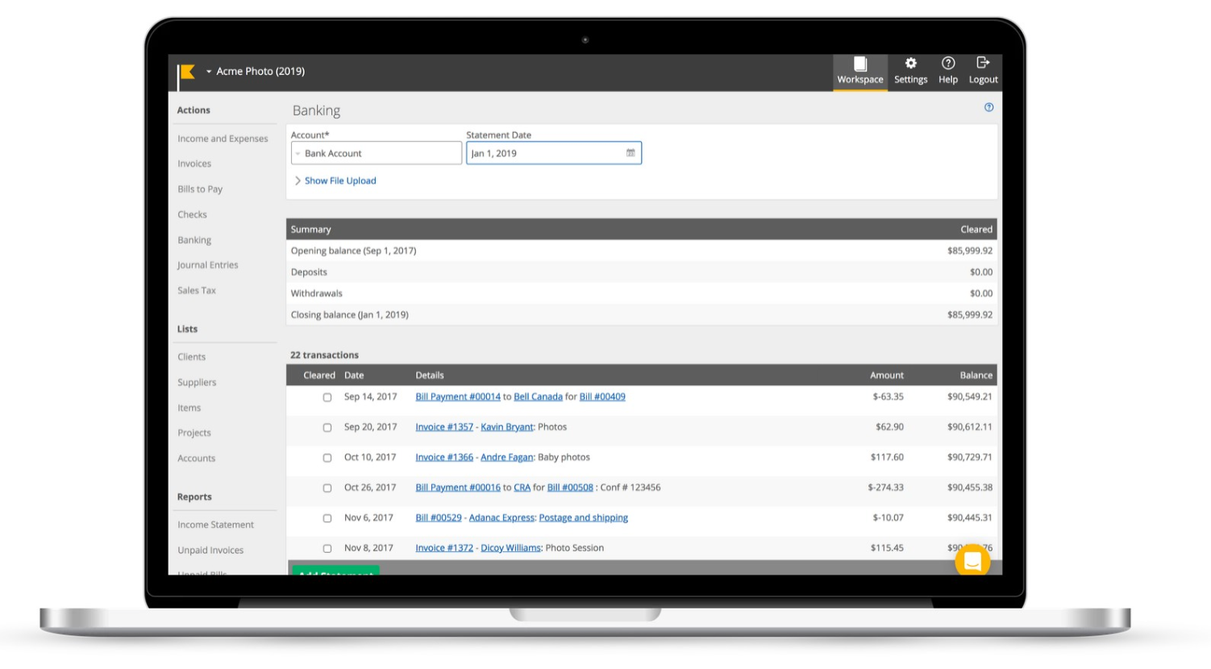
Task: Open the Items list
Action: pyautogui.click(x=189, y=408)
